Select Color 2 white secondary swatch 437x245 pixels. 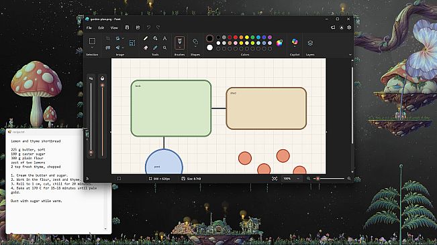210,48
